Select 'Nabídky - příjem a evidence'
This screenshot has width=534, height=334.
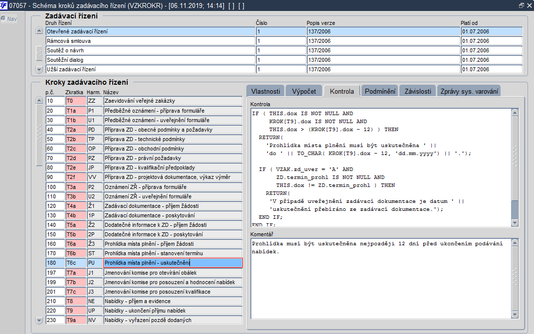point(173,301)
